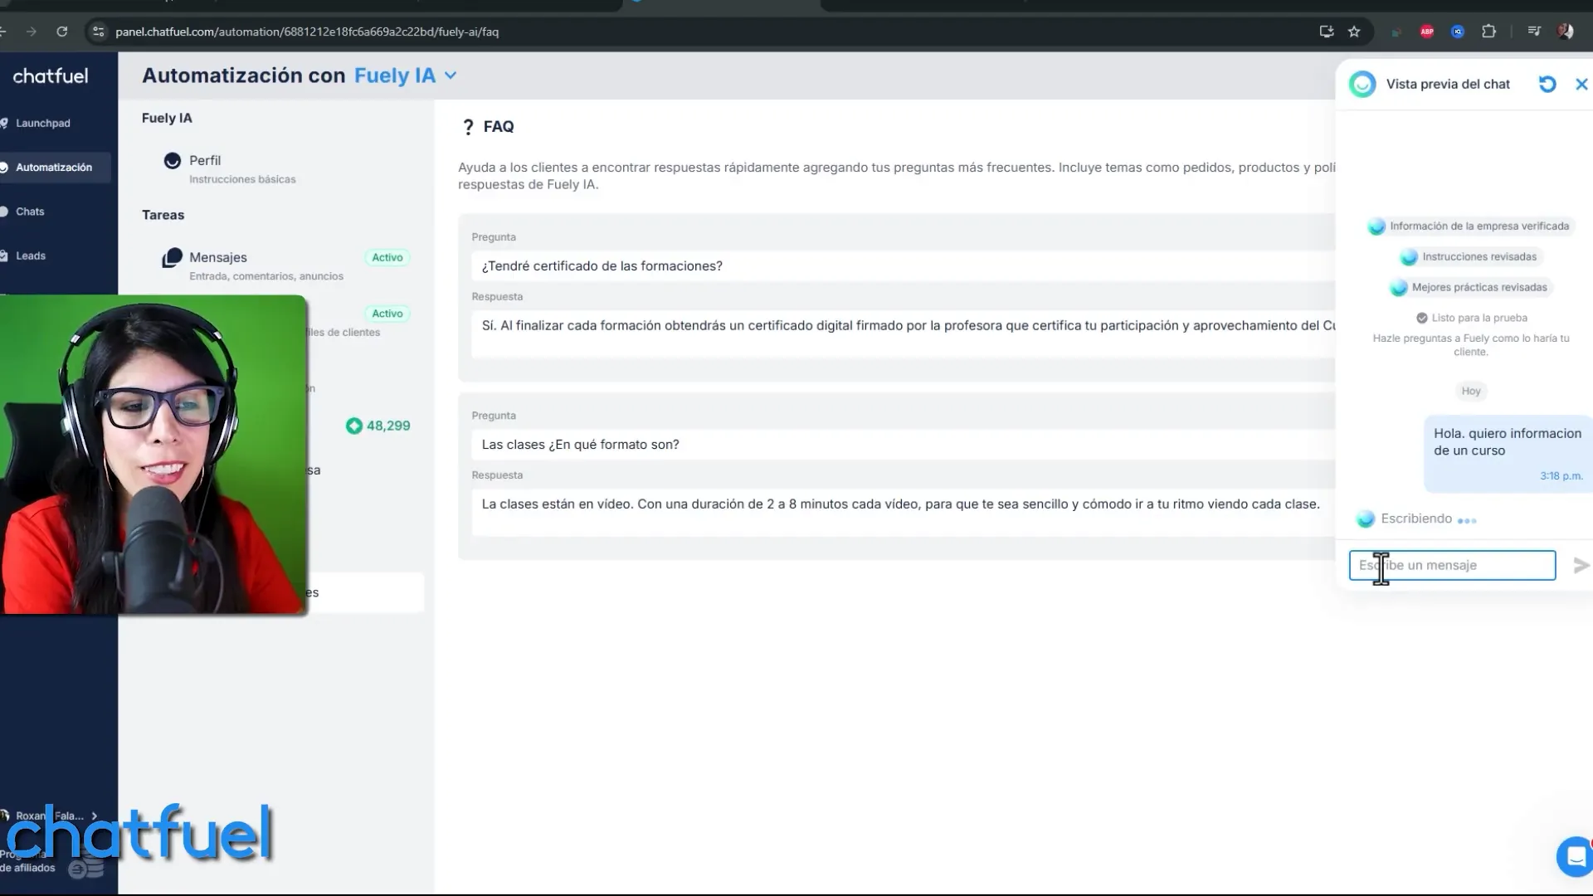Click the chatfuel logo in sidebar

pyautogui.click(x=51, y=75)
